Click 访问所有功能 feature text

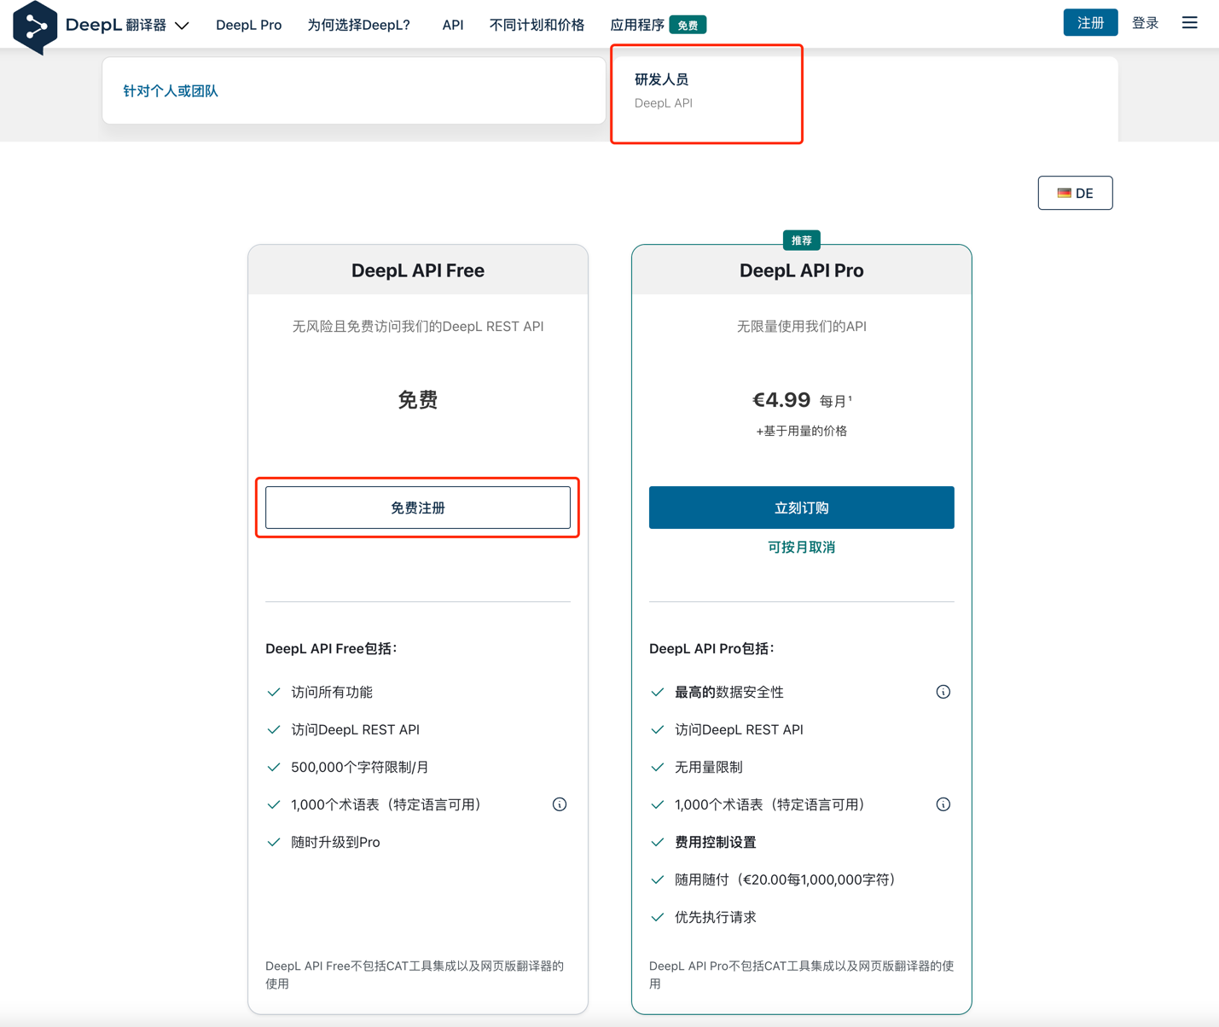tap(332, 692)
